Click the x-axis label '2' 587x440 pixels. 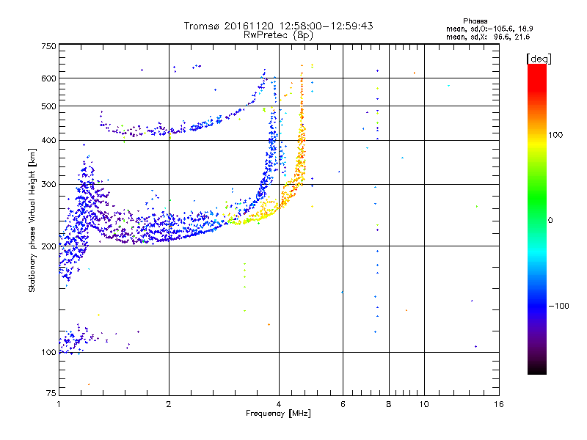pyautogui.click(x=169, y=404)
